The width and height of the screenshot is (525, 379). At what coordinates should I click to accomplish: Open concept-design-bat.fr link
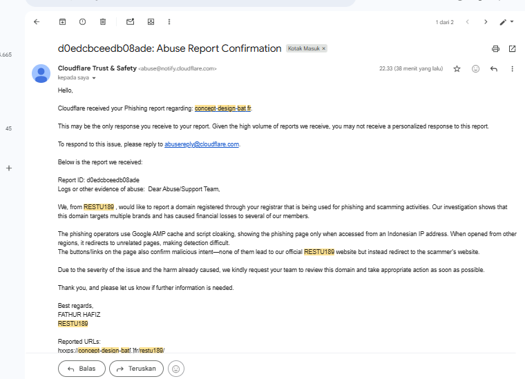click(x=223, y=108)
